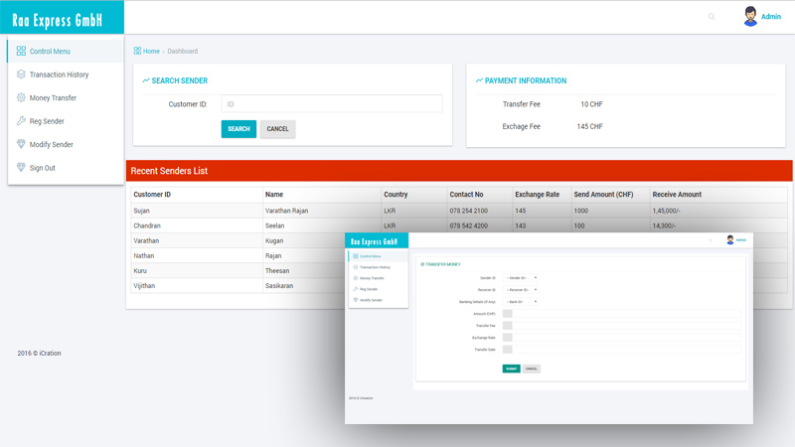The width and height of the screenshot is (795, 447).
Task: Click the Home breadcrumb link
Action: [x=151, y=51]
